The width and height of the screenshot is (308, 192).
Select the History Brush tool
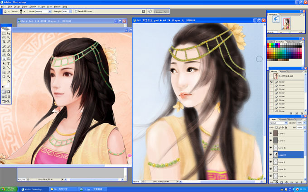(x=9, y=51)
